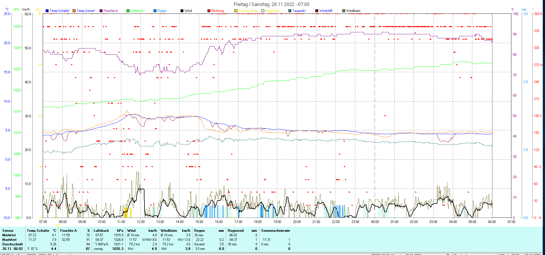Screen dimensions: 545x255
Task: Click the teal Taupunkt legend swatch
Action: (290, 11)
